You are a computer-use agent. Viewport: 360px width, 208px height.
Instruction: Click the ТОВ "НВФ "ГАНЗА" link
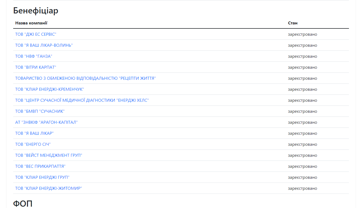click(34, 56)
